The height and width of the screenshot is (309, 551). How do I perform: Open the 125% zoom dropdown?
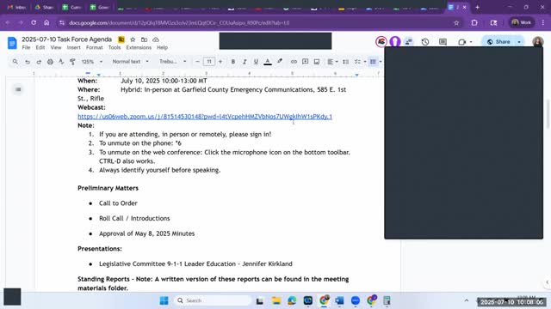click(92, 62)
